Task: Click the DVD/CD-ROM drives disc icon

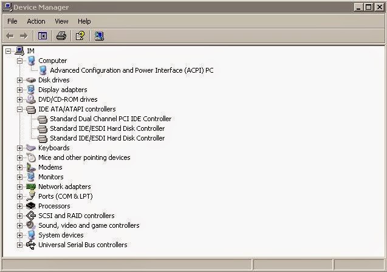Action: tap(31, 99)
